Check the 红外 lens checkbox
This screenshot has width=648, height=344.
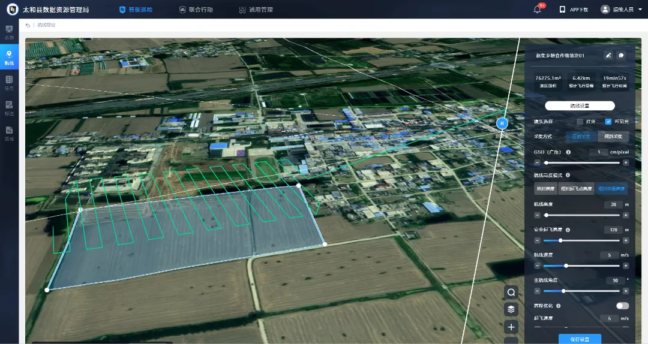click(580, 122)
